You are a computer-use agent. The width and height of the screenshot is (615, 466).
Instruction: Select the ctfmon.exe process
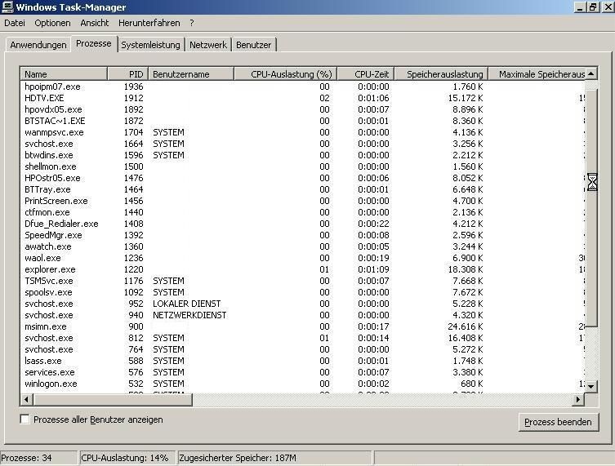pos(303,212)
